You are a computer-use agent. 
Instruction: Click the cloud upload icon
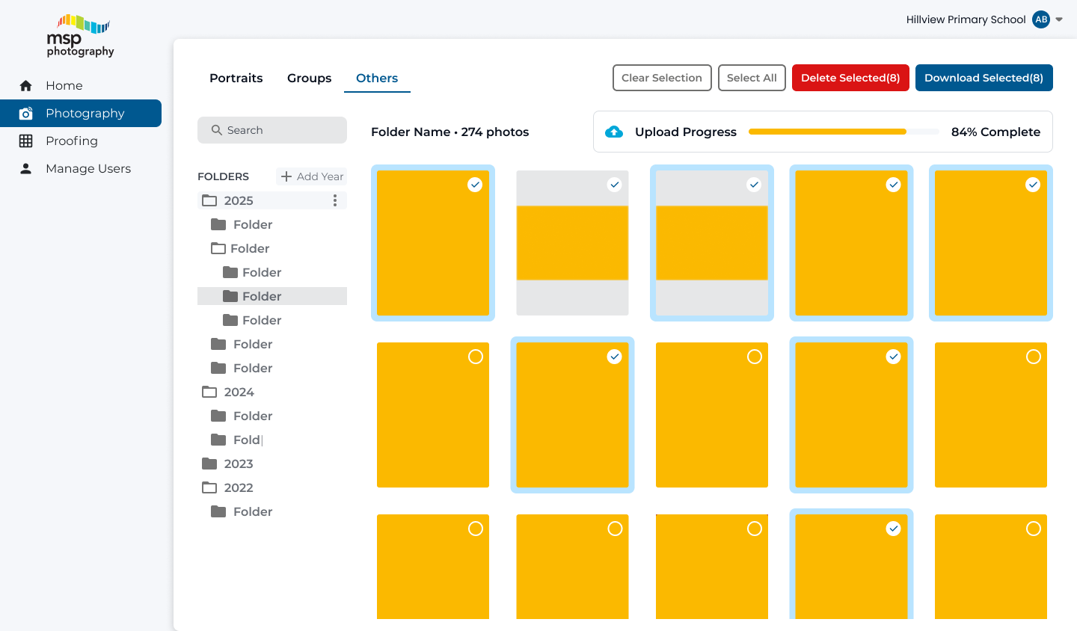tap(614, 132)
